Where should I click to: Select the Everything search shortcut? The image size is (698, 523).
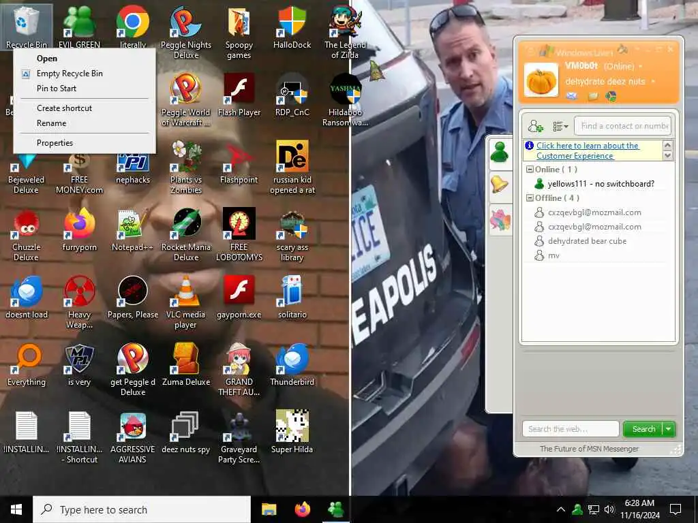27,365
